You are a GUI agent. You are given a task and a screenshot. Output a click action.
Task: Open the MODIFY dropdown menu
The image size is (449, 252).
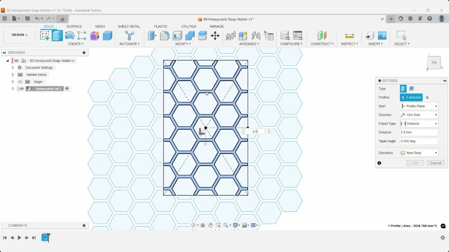click(x=183, y=44)
